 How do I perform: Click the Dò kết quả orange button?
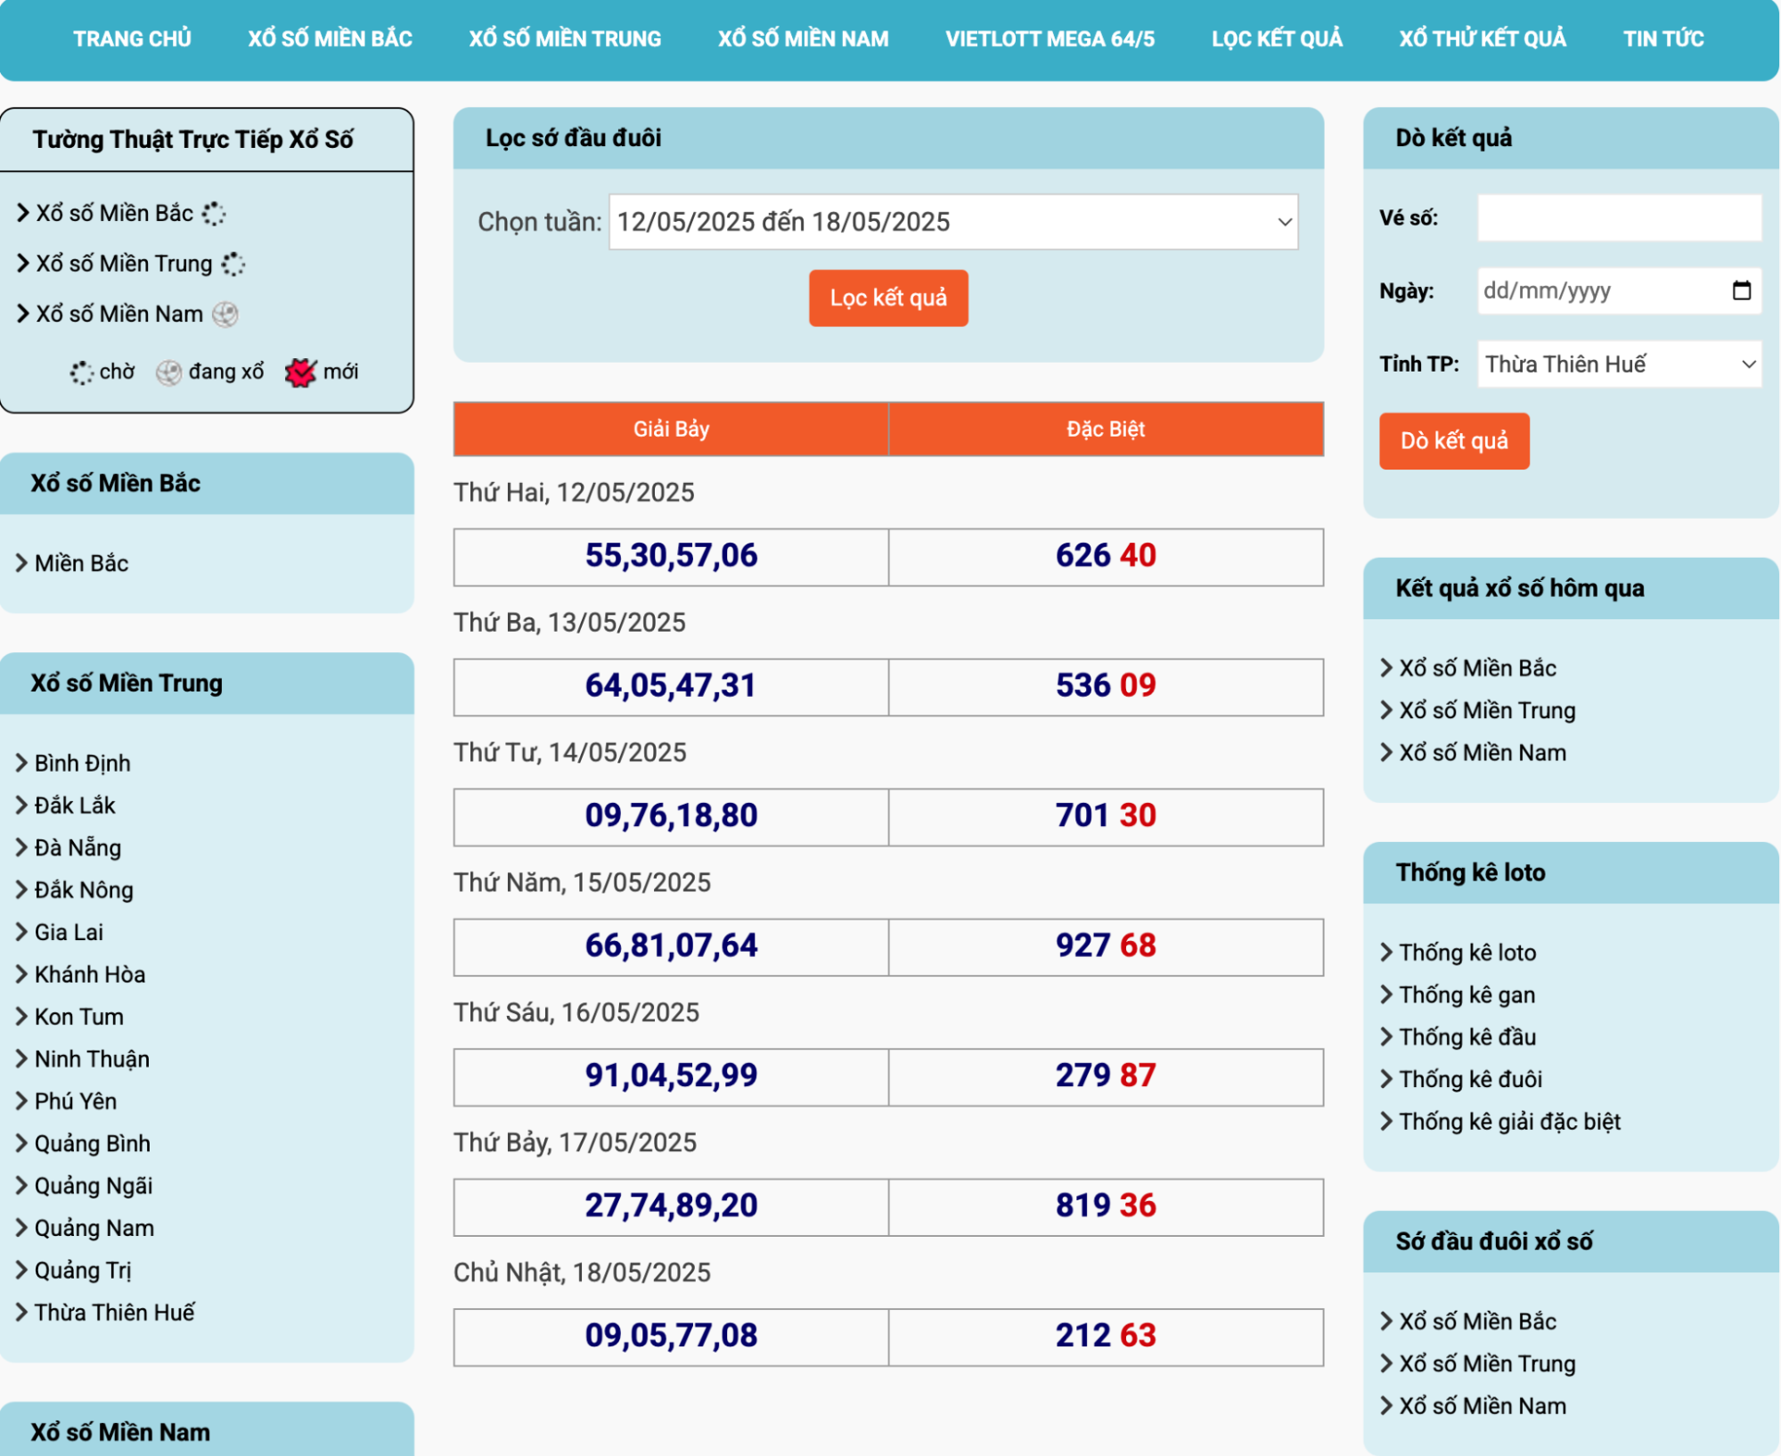[x=1454, y=440]
